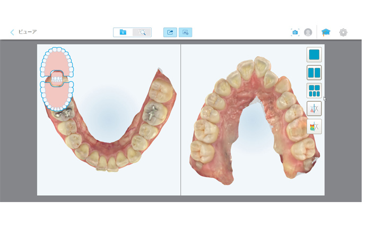Open the Rx folder icon
The width and height of the screenshot is (366, 234).
(x=123, y=32)
